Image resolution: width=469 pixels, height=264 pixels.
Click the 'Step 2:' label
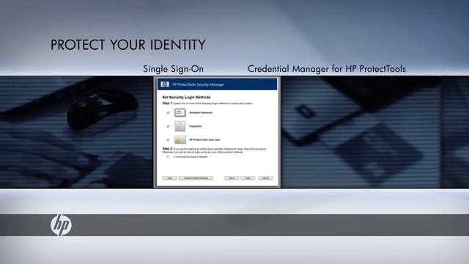tap(168, 149)
